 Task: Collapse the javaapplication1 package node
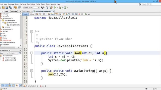click(3, 23)
